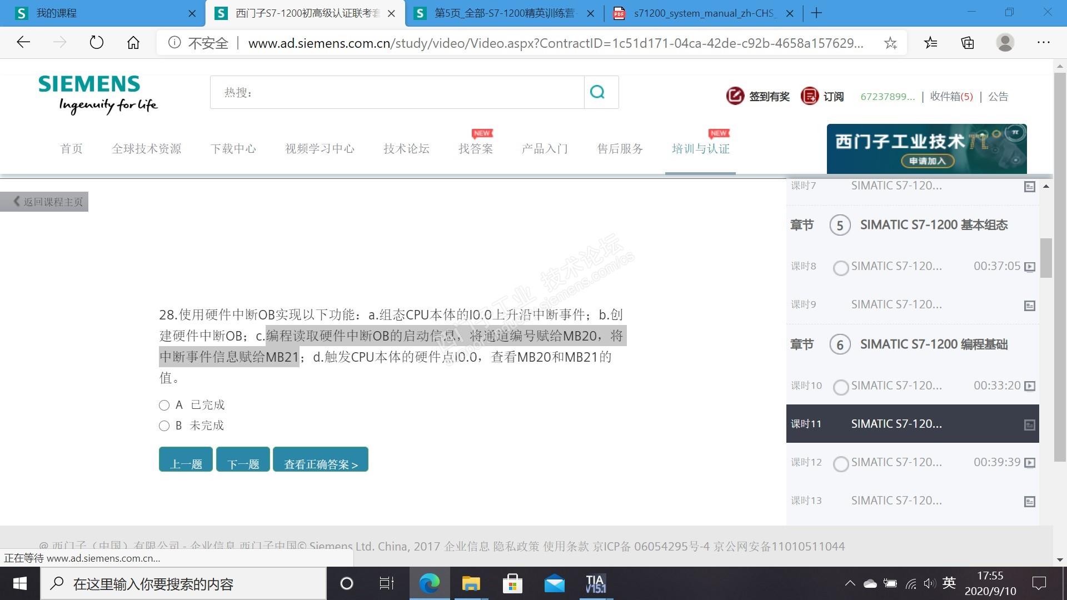Switch to the s71200_system_manual PDF tab

(x=704, y=13)
